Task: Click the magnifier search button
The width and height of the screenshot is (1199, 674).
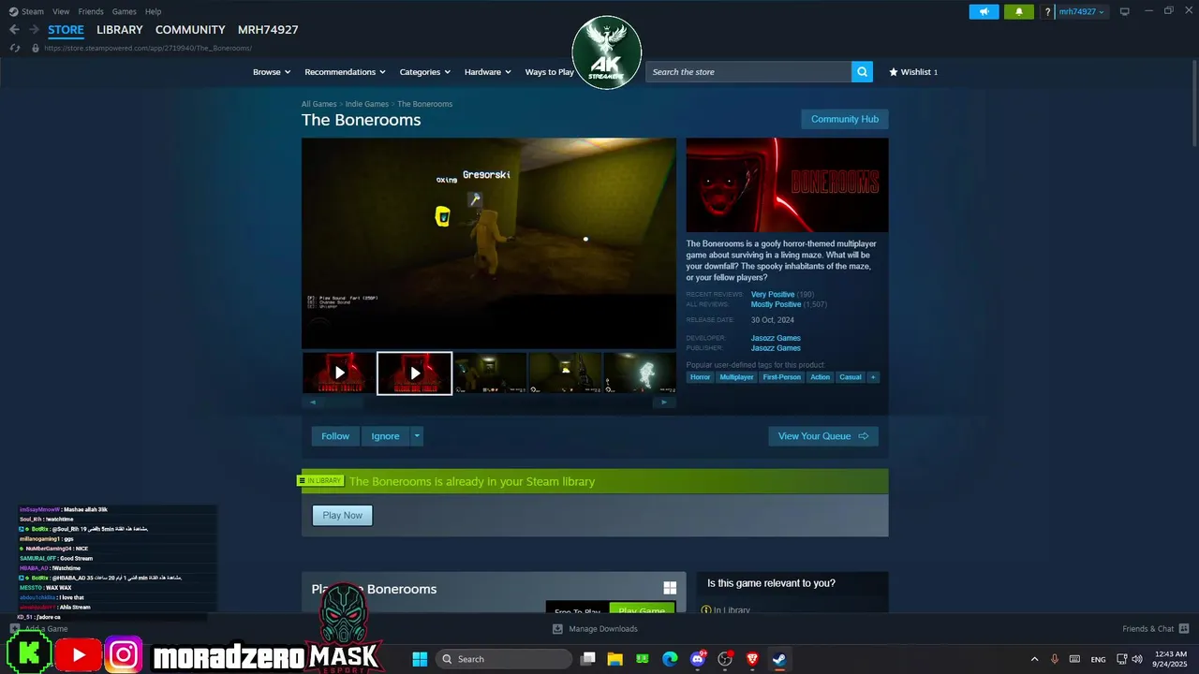Action: tap(862, 72)
